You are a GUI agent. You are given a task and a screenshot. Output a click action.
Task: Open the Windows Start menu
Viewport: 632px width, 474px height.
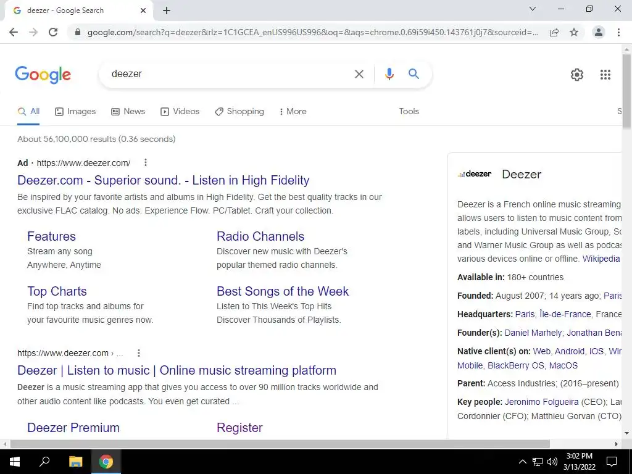pos(15,462)
